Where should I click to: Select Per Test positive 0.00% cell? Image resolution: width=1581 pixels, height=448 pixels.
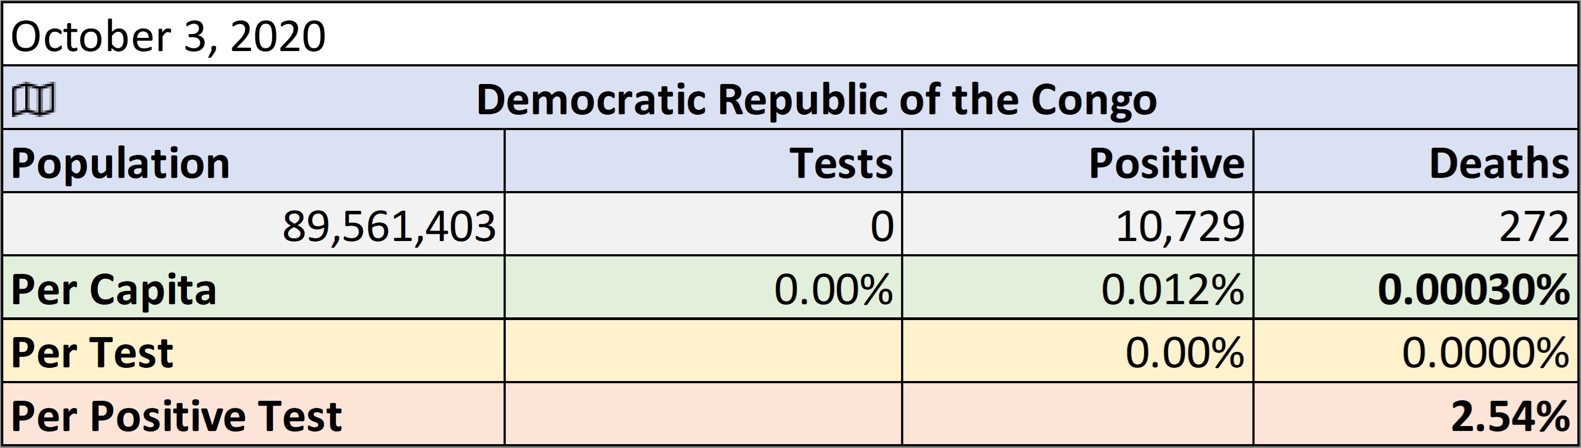(x=1078, y=351)
